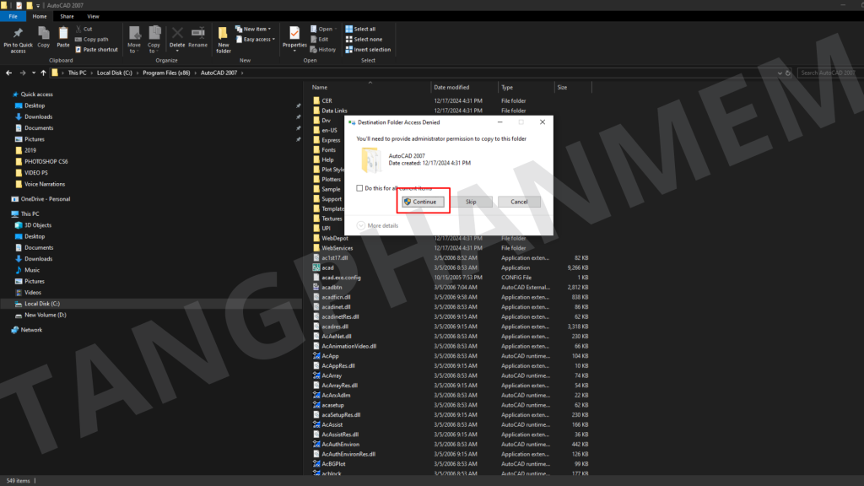Open the acad application file
This screenshot has height=486, width=864.
pos(327,267)
